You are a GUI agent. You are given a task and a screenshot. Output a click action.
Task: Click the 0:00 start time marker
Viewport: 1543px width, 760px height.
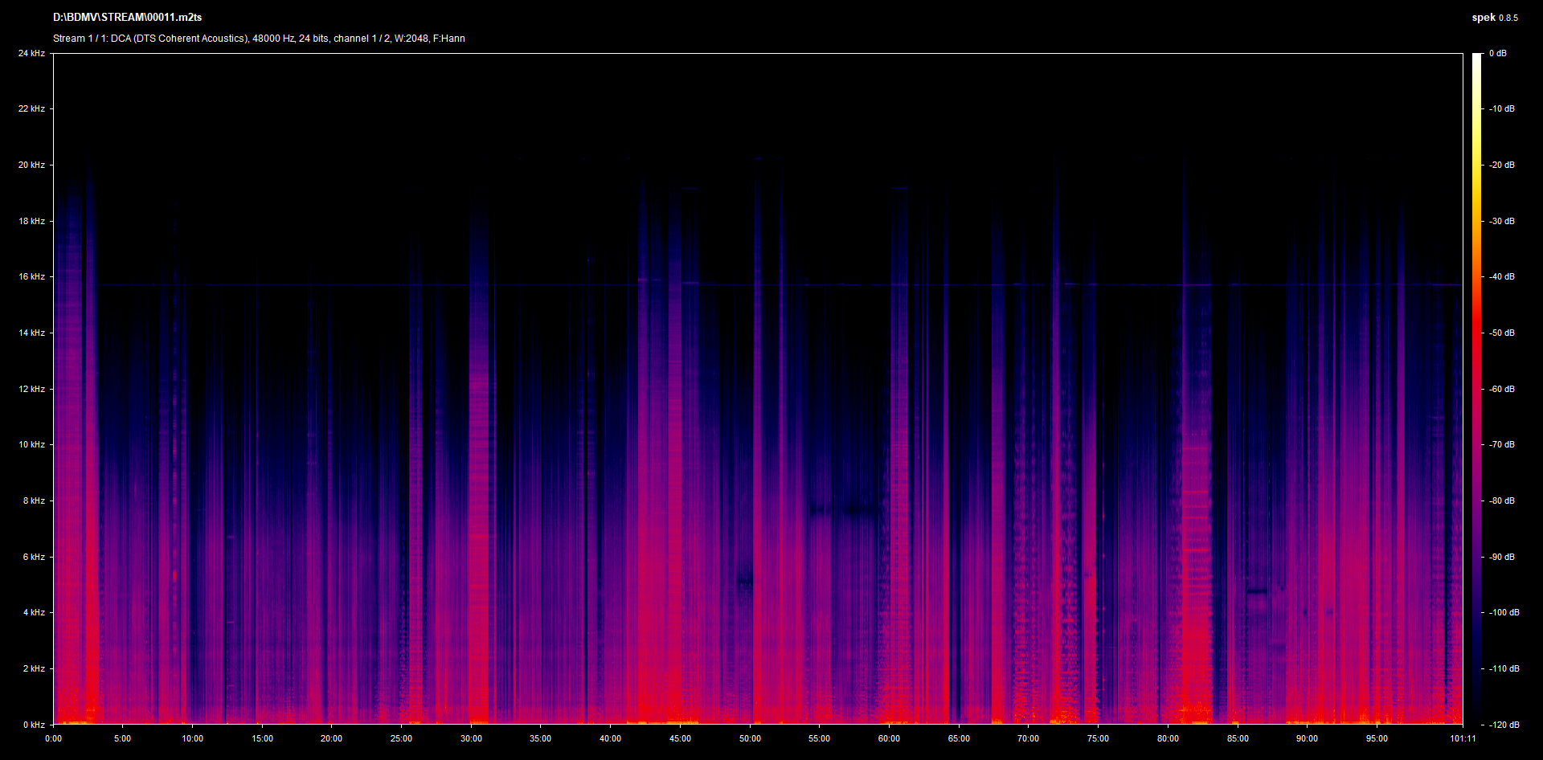(x=53, y=738)
